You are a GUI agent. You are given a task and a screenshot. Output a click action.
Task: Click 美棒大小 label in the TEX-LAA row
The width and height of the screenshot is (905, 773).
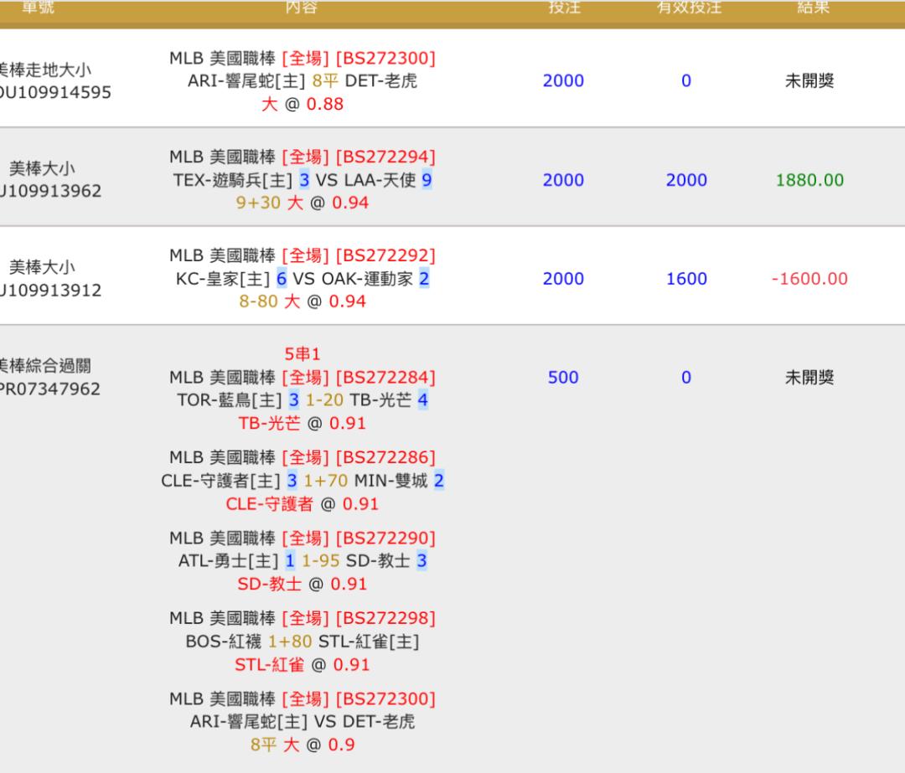[x=42, y=168]
